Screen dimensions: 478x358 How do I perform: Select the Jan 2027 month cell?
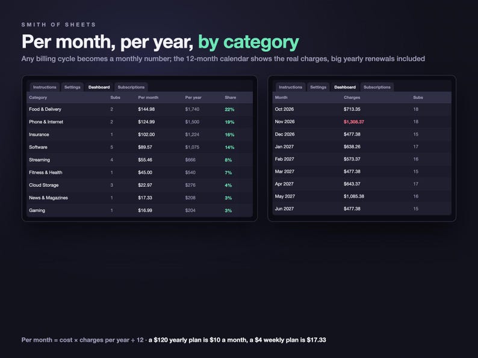click(x=284, y=147)
